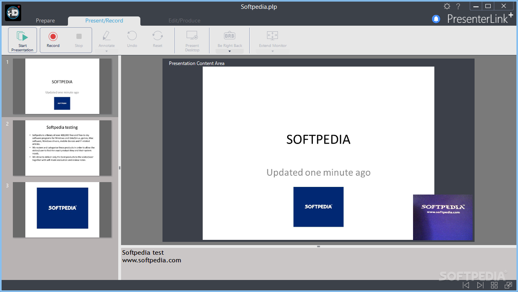Maximize the PresenterLink window
The height and width of the screenshot is (292, 518).
[x=488, y=6]
